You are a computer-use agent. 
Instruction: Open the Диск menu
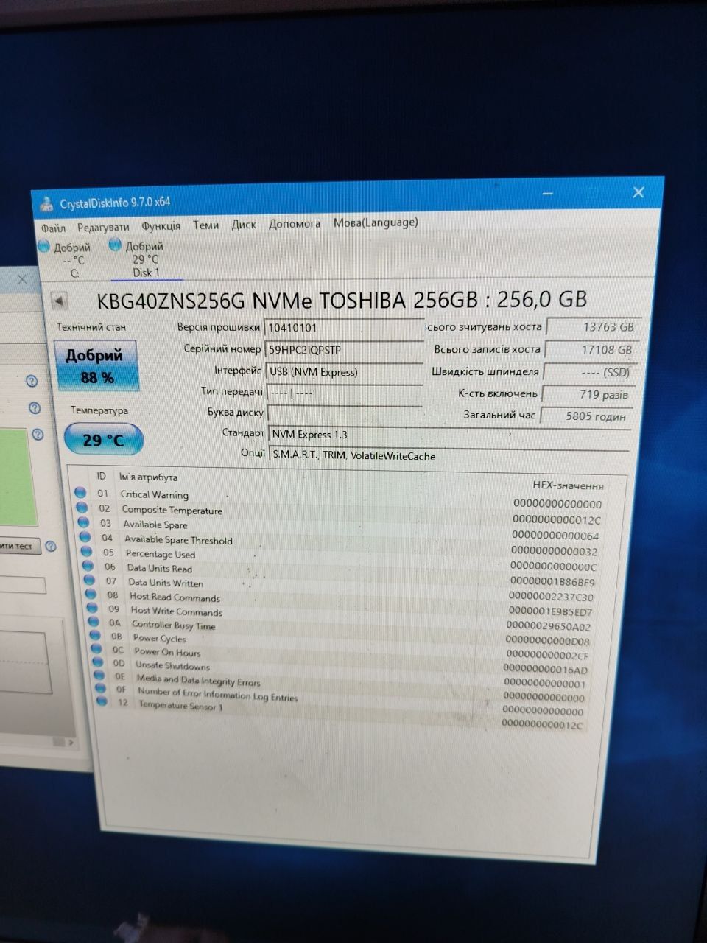(x=244, y=225)
